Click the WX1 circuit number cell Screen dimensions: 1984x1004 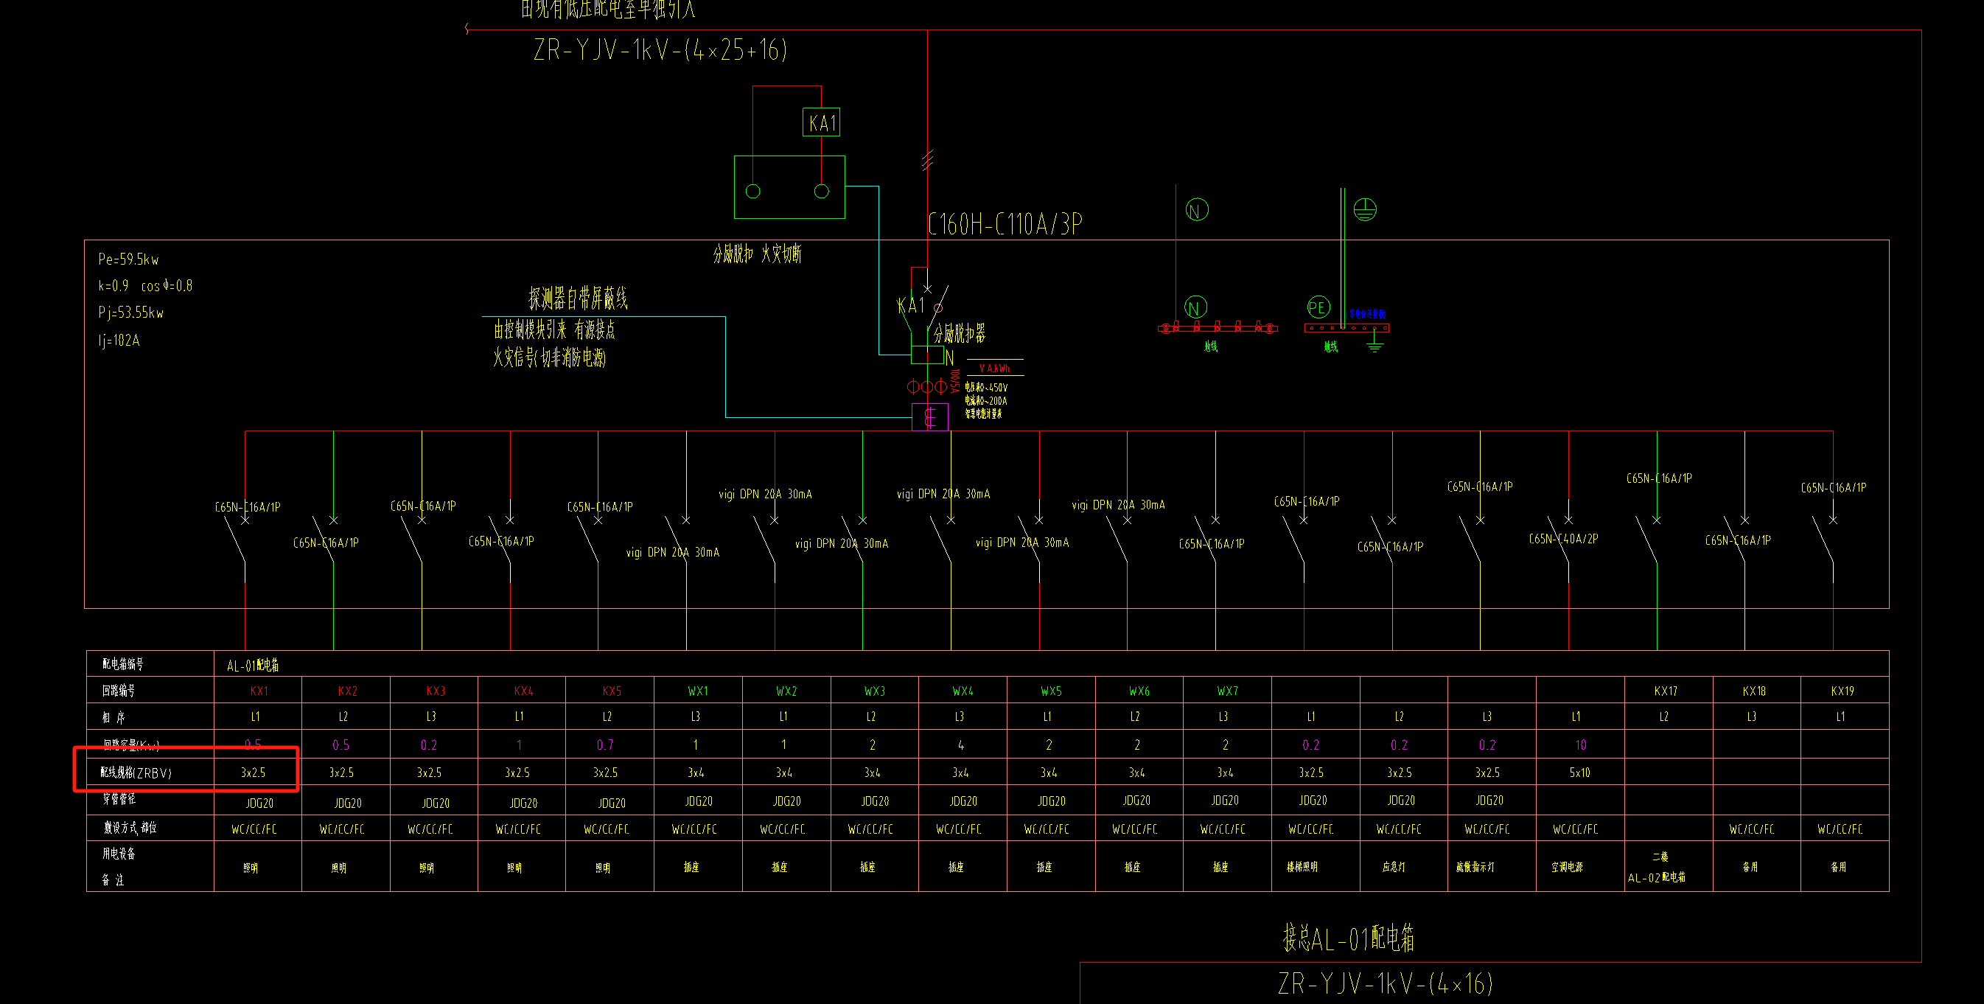(699, 691)
